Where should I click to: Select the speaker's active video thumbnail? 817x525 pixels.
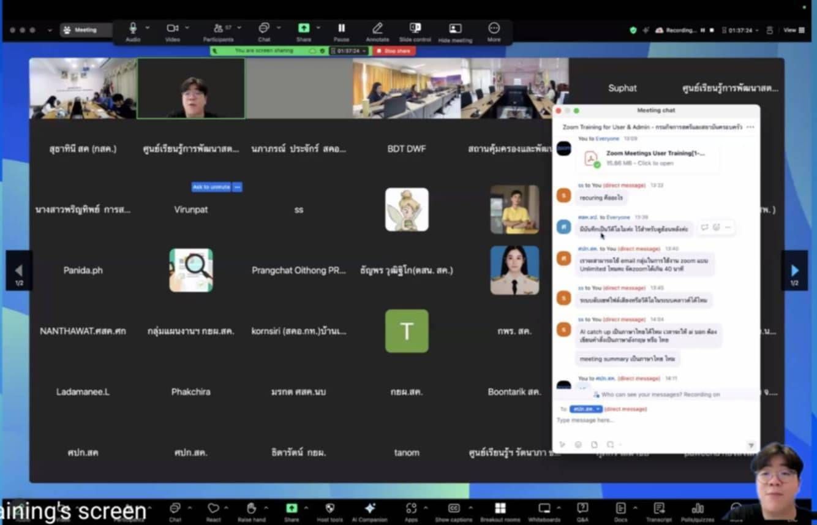pyautogui.click(x=191, y=88)
